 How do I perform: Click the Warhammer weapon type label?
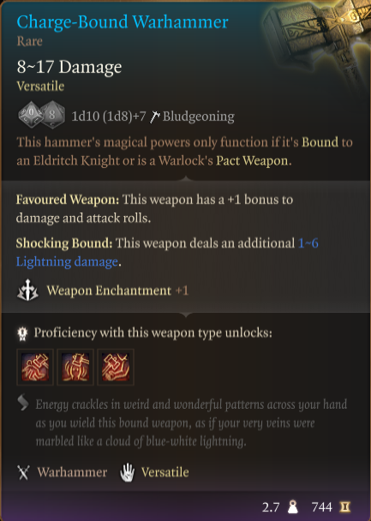click(72, 472)
